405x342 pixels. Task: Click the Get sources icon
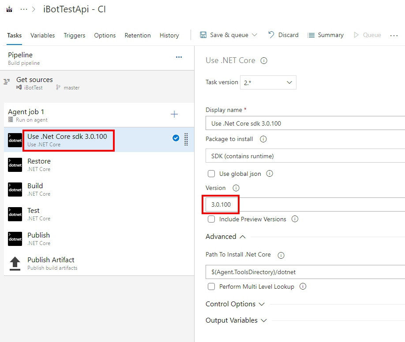pyautogui.click(x=7, y=82)
